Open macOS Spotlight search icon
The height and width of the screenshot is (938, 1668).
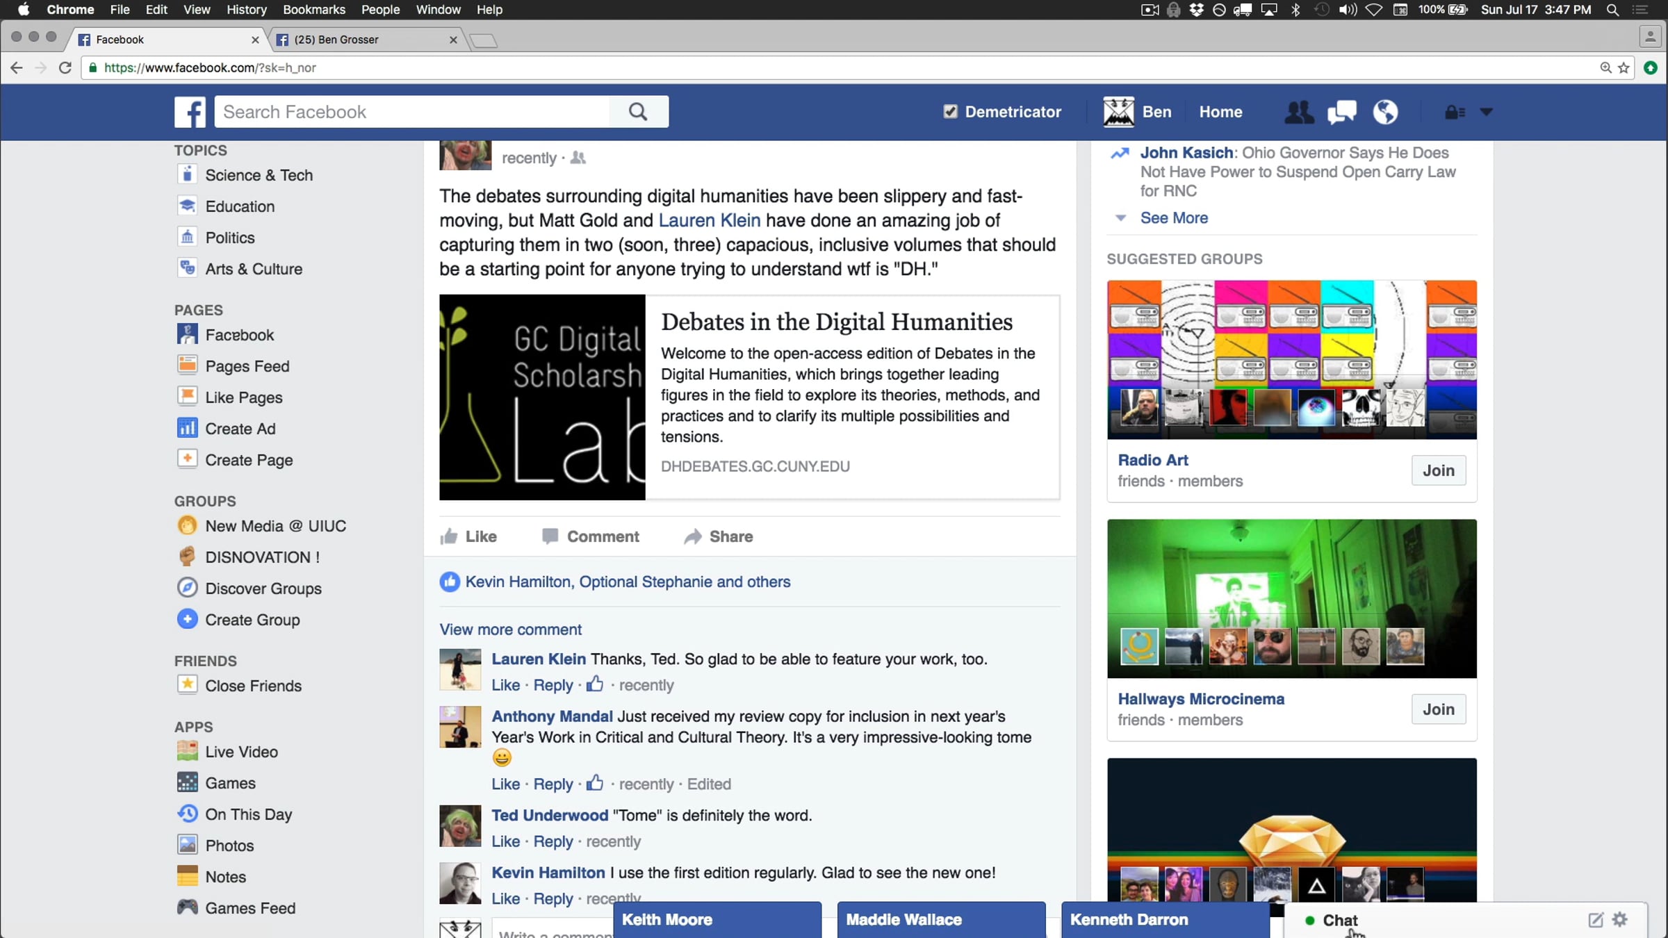point(1612,10)
